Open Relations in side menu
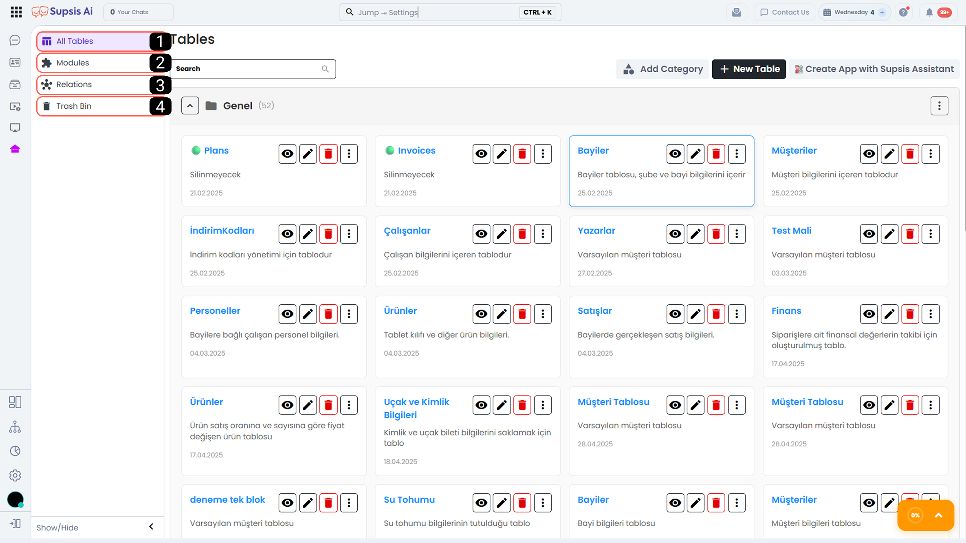The width and height of the screenshot is (966, 543). click(101, 84)
